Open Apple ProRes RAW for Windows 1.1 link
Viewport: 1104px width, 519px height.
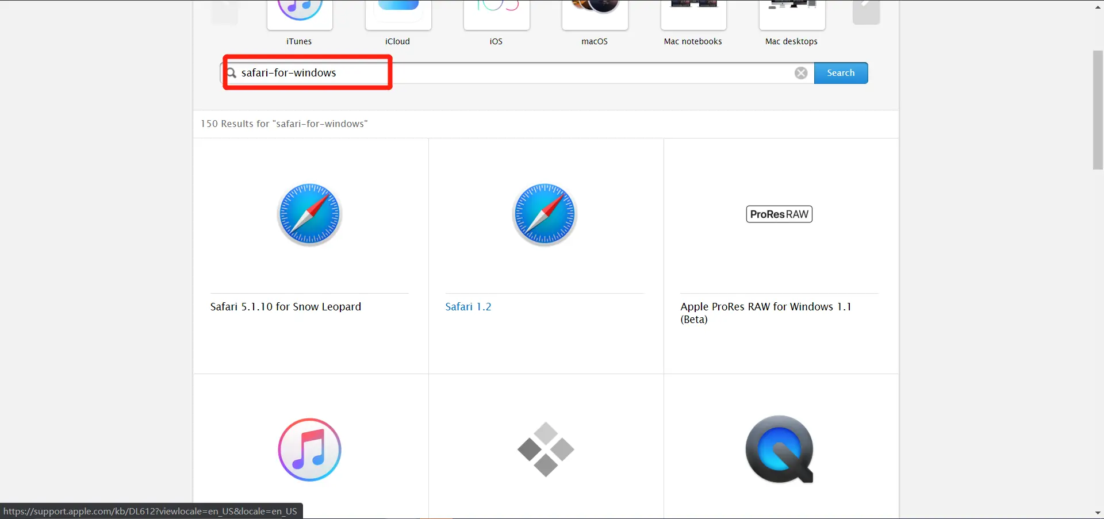[x=766, y=313]
